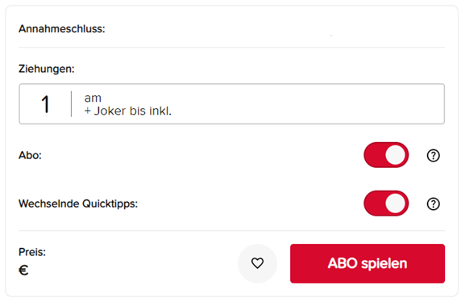Select the draw count number 1
The width and height of the screenshot is (465, 302).
click(45, 104)
